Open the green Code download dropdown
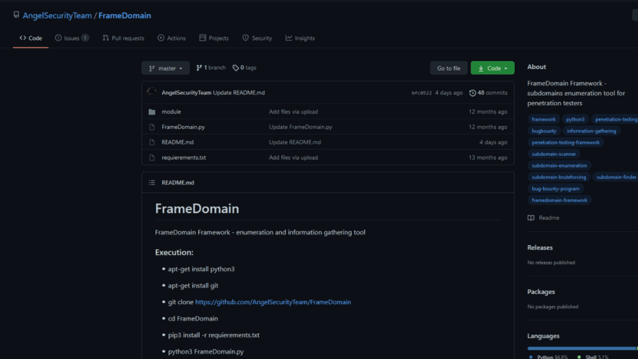The image size is (638, 359). point(492,68)
